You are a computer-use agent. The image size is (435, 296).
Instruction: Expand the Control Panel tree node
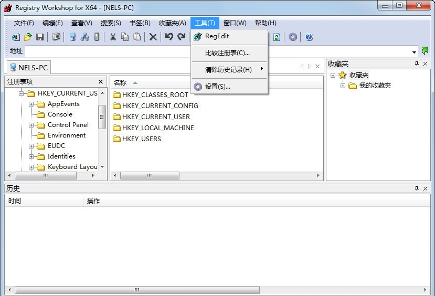pyautogui.click(x=31, y=125)
